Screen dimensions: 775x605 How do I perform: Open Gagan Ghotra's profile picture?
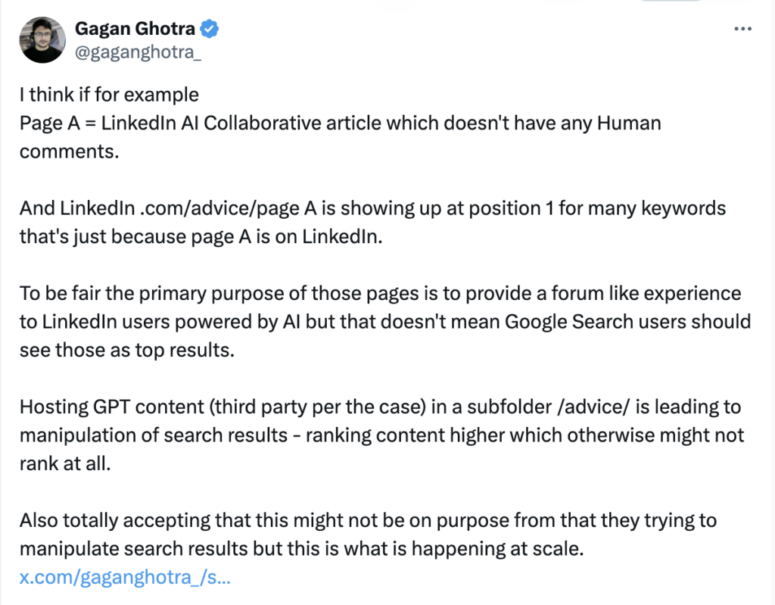[44, 40]
